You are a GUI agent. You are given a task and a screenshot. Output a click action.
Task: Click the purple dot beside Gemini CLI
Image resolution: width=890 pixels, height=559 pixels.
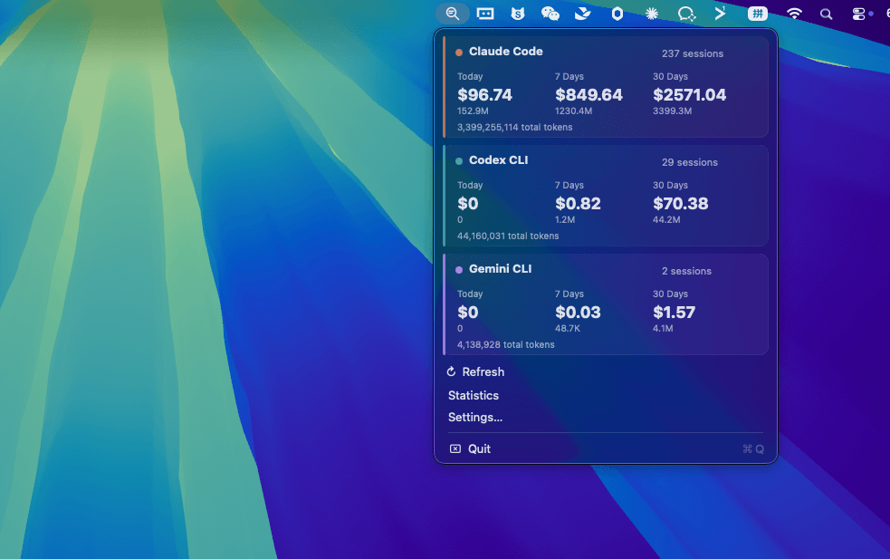(459, 270)
